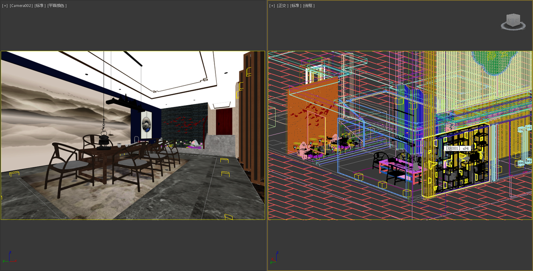
Task: Select the highlighted 组001 shelf group in wireframe view
Action: tap(456, 160)
